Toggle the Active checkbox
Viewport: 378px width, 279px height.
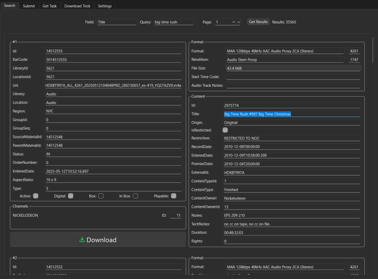(36, 196)
